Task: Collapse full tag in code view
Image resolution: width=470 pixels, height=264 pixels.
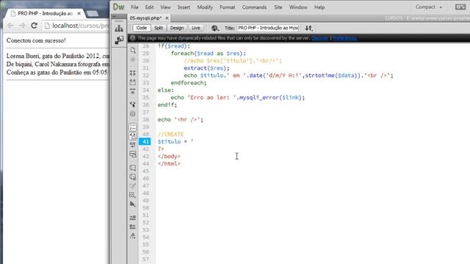Action: click(x=133, y=73)
